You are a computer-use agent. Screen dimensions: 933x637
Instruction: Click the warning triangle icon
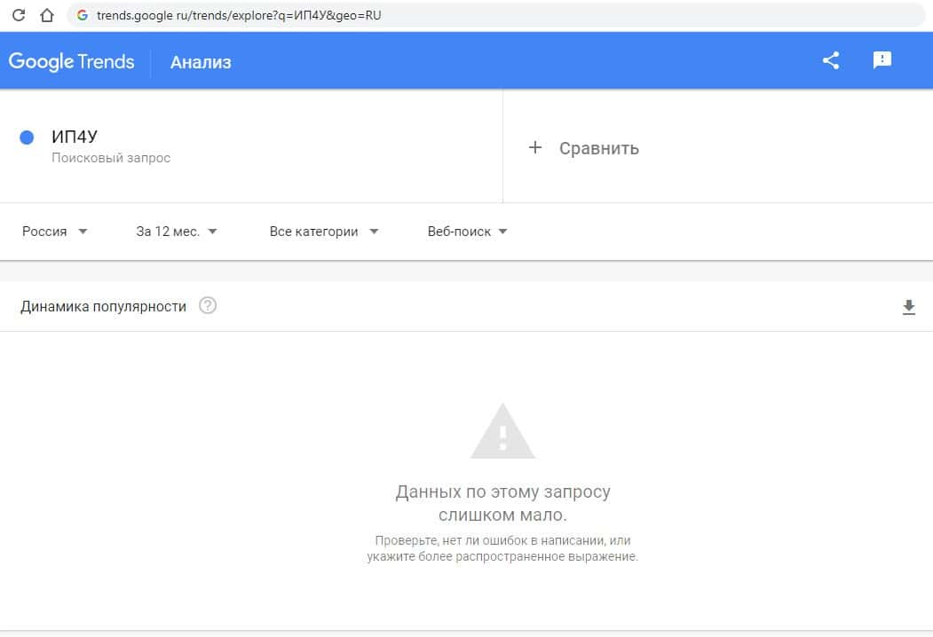tap(502, 432)
